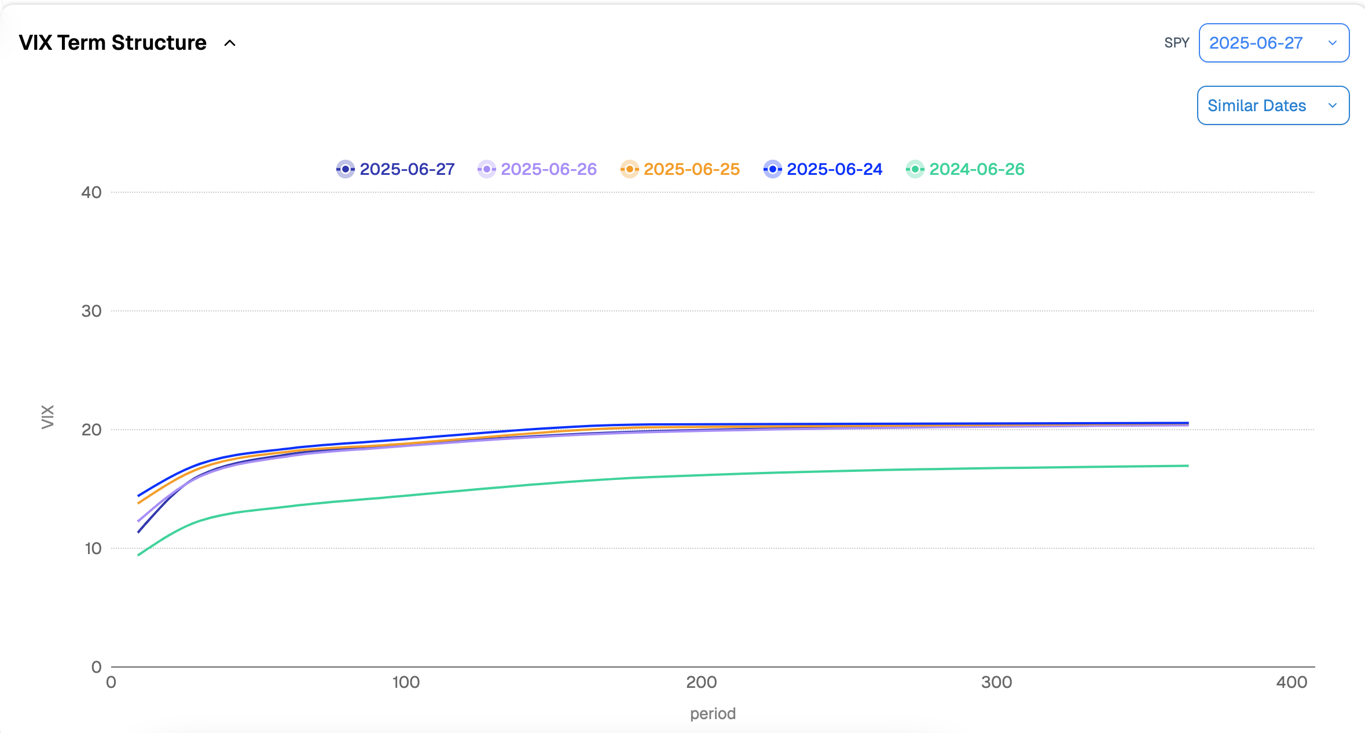1365x733 pixels.
Task: Toggle visibility of 2025-06-24 series label
Action: tap(834, 169)
